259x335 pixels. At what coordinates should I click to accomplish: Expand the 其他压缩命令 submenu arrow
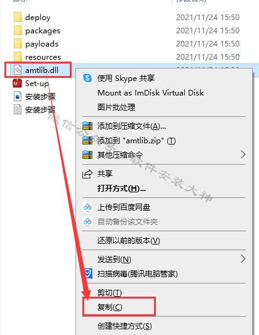coord(243,155)
